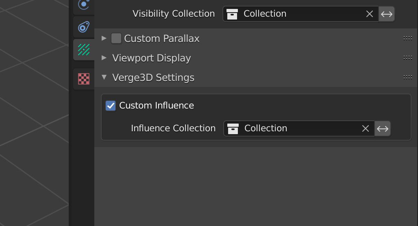Click the grip dots on Viewport Display header

[408, 58]
